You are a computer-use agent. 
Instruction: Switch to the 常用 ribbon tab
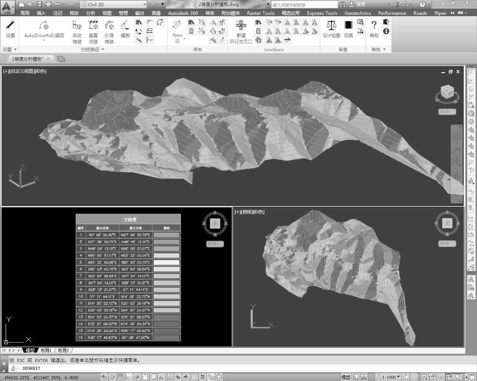click(25, 13)
